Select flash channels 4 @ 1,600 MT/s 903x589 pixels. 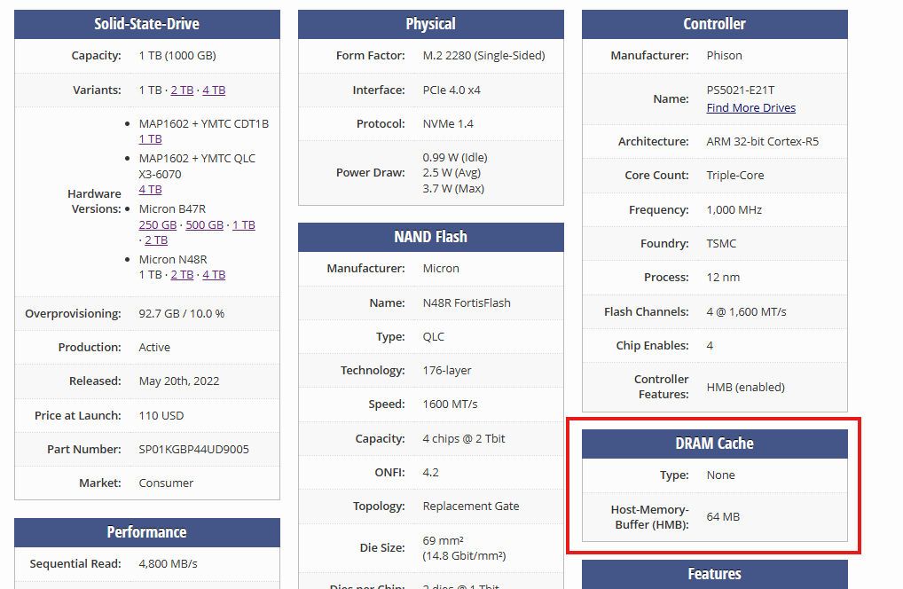point(746,312)
